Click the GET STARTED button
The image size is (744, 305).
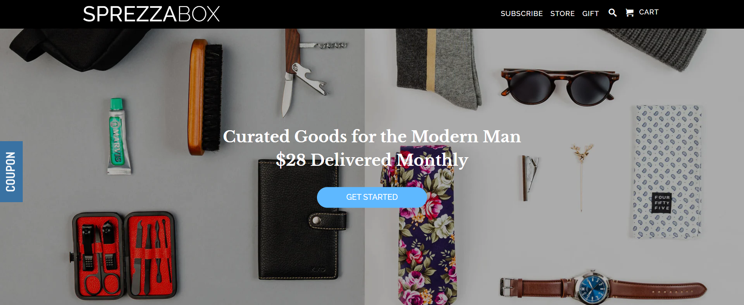(x=372, y=197)
